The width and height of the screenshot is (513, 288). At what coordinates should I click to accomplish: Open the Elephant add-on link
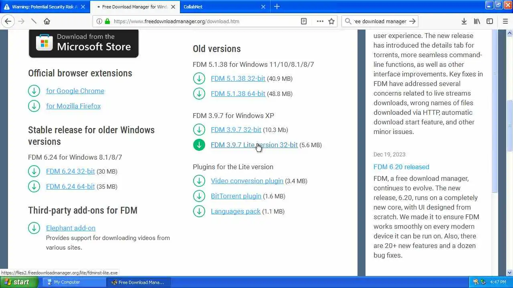click(71, 228)
